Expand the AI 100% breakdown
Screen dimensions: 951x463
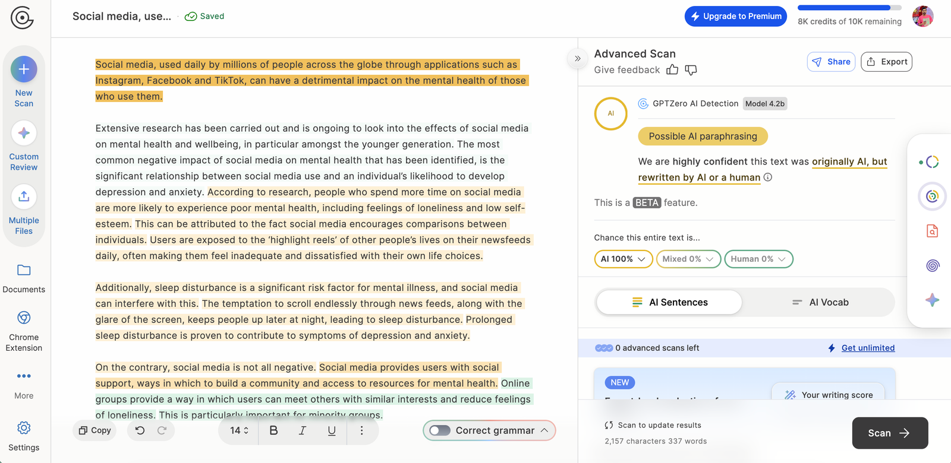[623, 259]
